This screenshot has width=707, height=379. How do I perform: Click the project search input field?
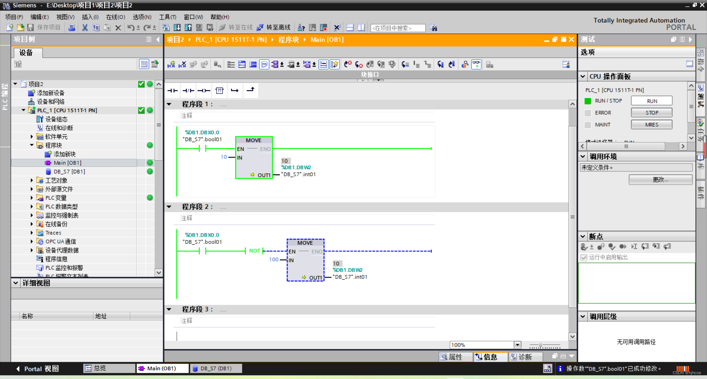coord(398,28)
